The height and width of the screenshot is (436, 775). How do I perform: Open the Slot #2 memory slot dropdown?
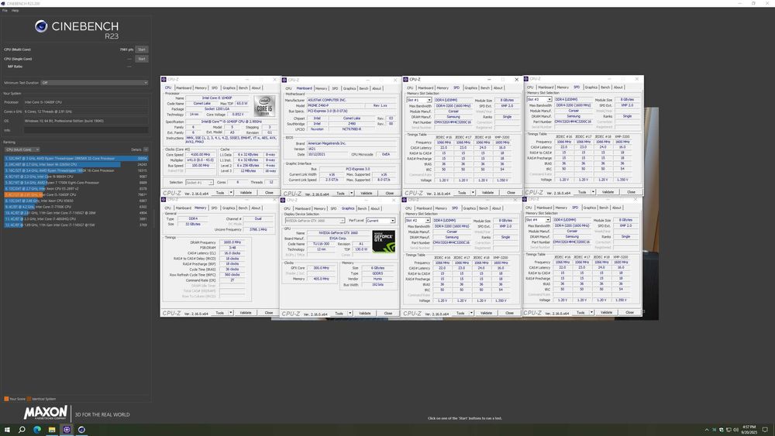(417, 221)
